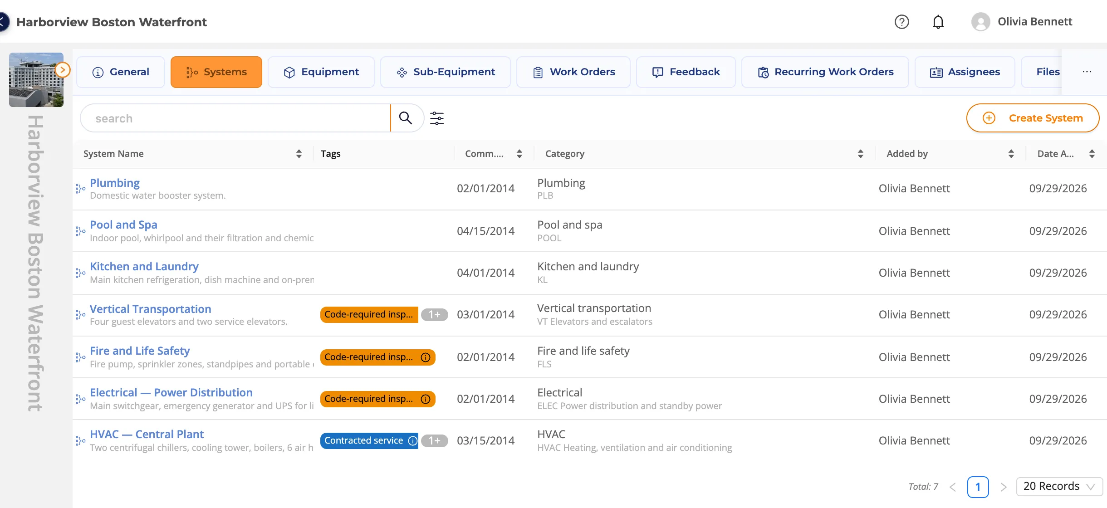Open the Recurring Work Orders tab
The width and height of the screenshot is (1107, 508).
click(825, 72)
